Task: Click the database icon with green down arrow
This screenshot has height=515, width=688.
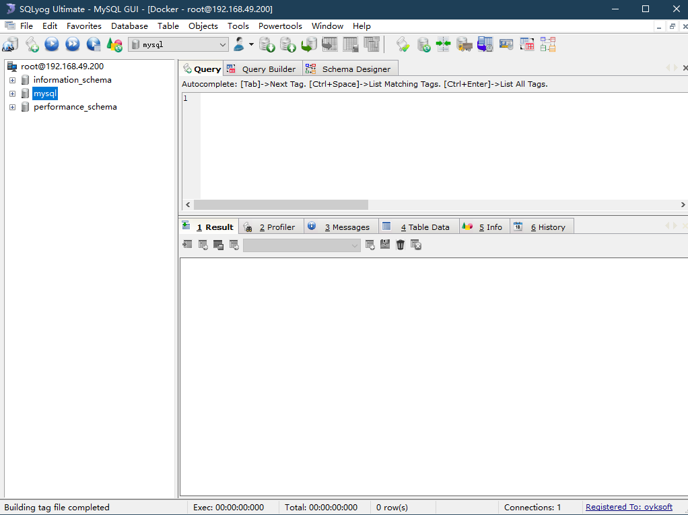Action: pyautogui.click(x=267, y=44)
